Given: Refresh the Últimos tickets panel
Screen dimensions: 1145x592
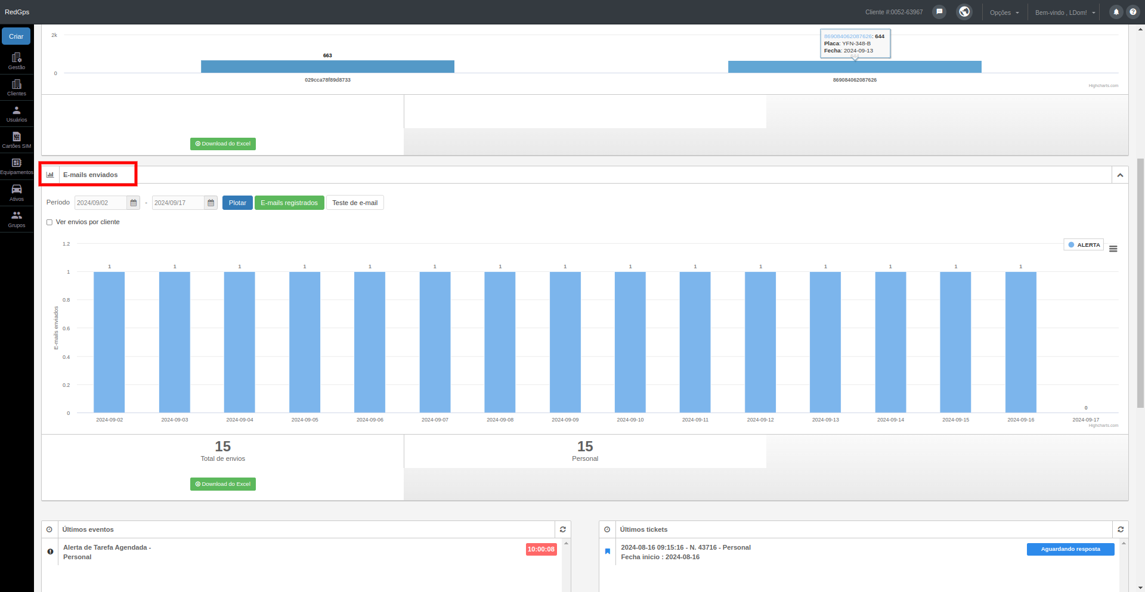Looking at the screenshot, I should [x=1121, y=529].
